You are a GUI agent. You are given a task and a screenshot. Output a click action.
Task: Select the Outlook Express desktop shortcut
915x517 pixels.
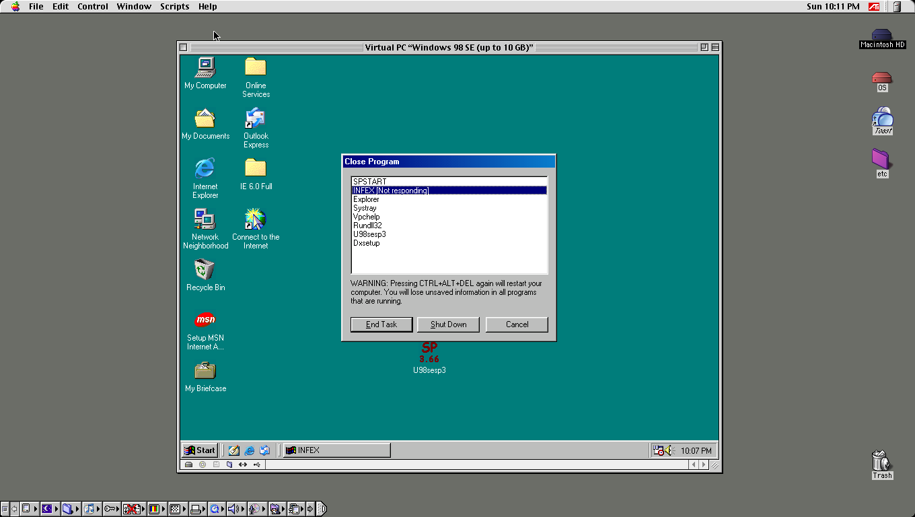point(256,128)
